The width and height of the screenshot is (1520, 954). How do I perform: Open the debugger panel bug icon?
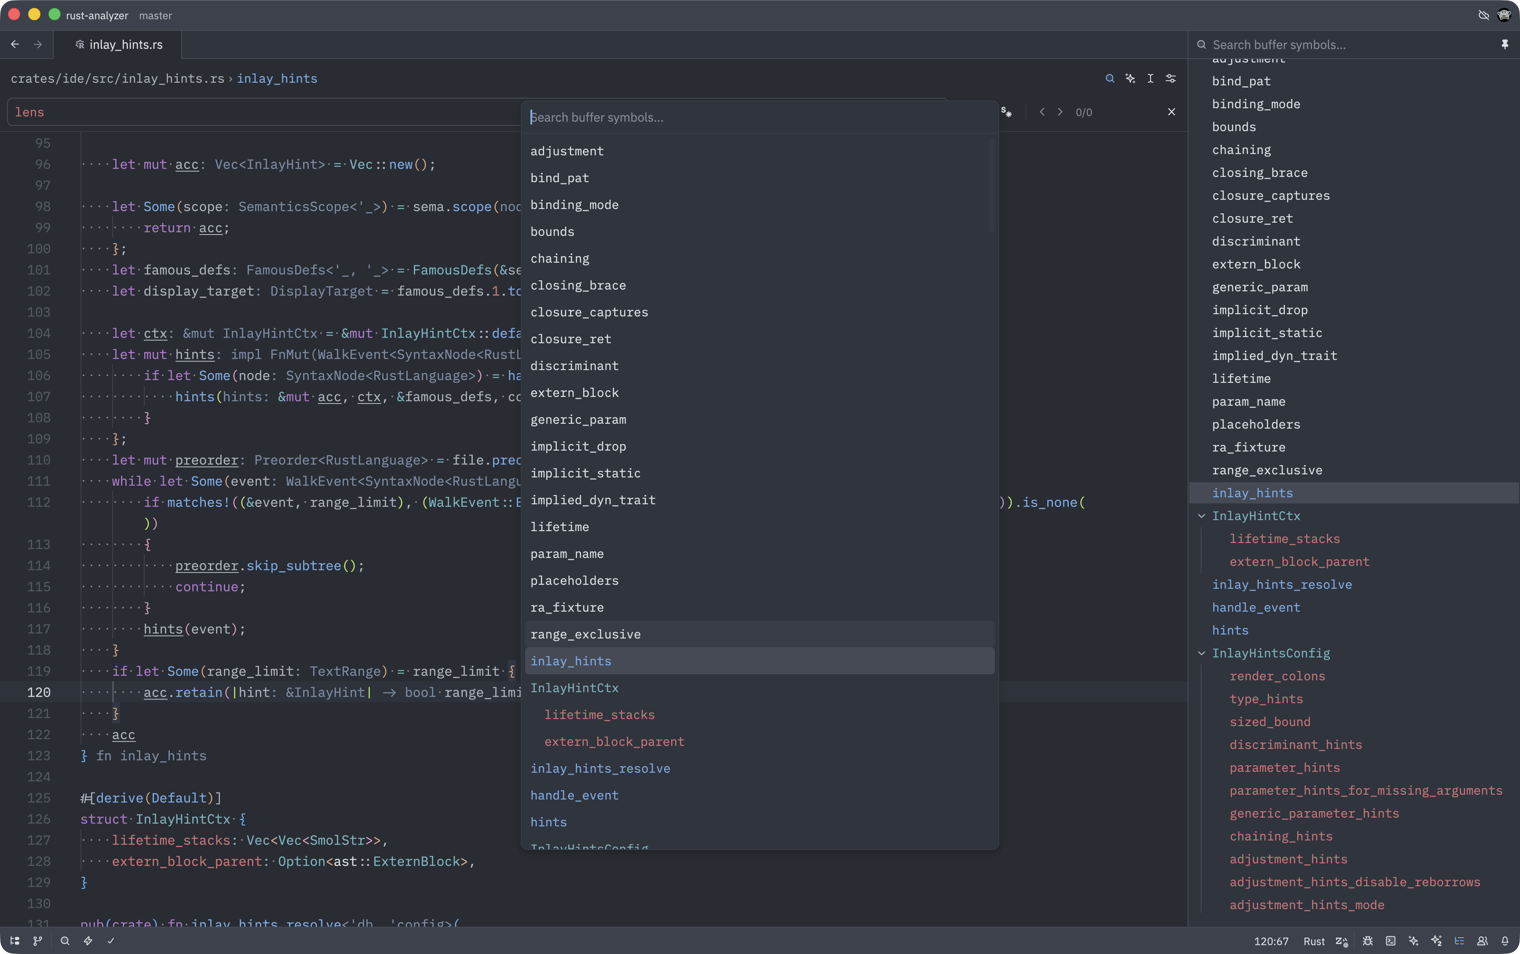point(1367,941)
